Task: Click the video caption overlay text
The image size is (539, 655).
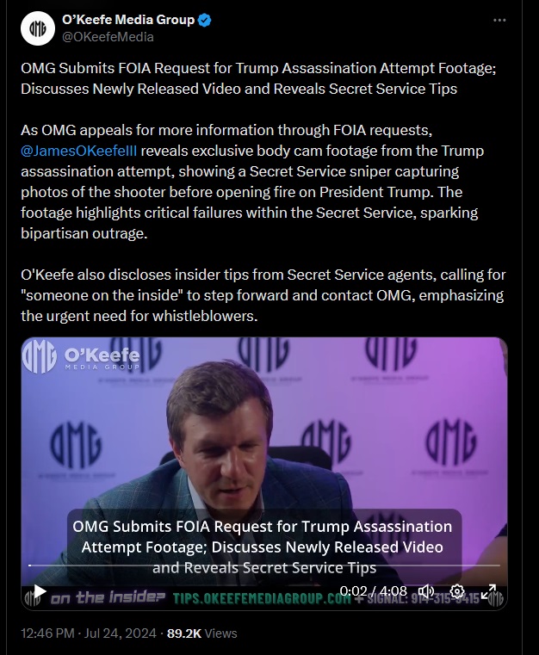Action: point(263,547)
